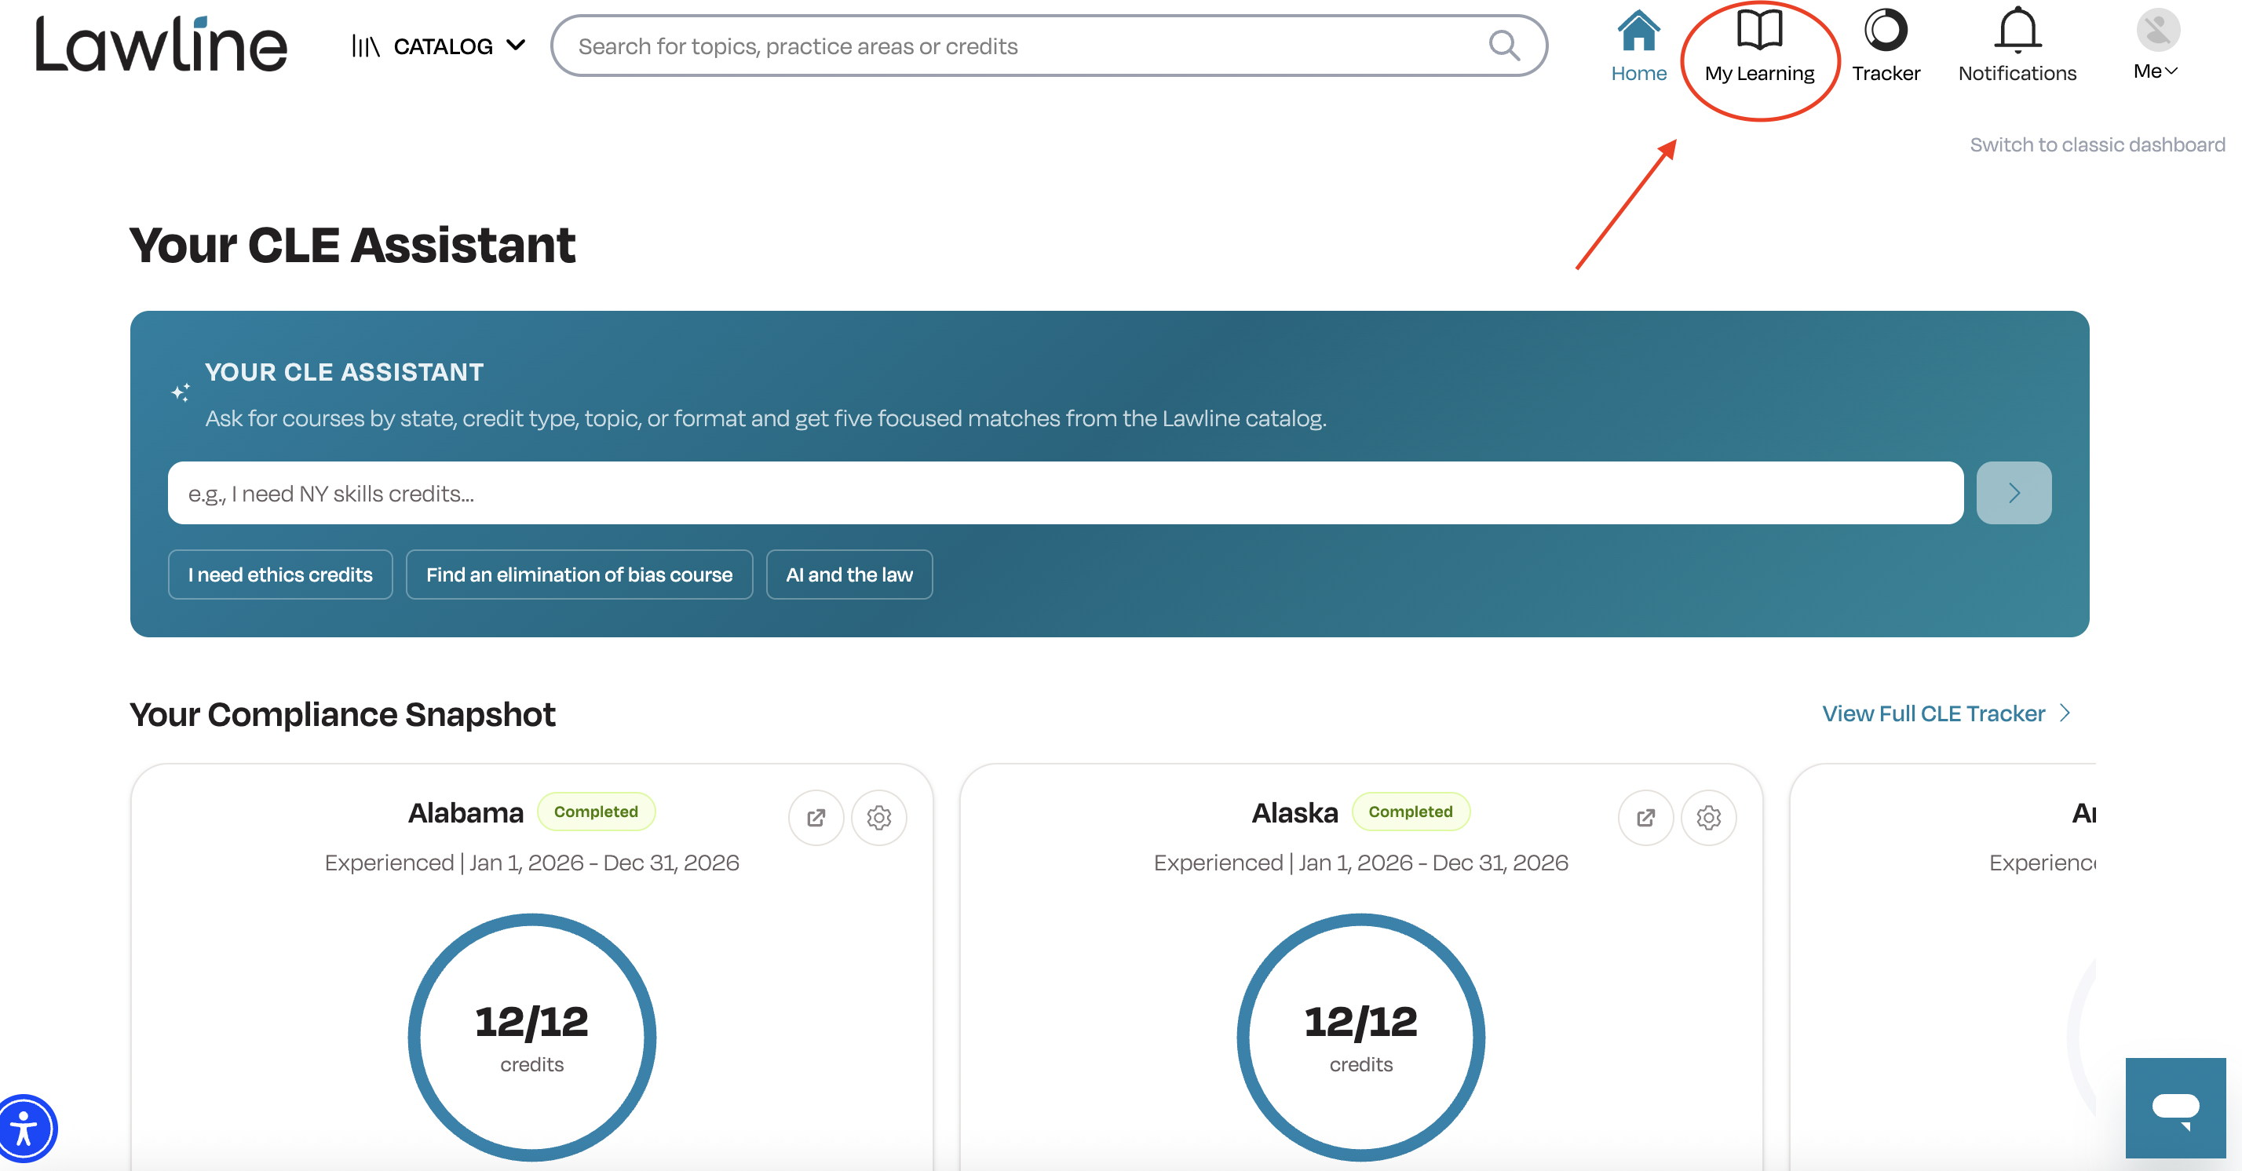Focus the CLE Assistant question input
Viewport: 2242px width, 1171px height.
(x=1065, y=494)
